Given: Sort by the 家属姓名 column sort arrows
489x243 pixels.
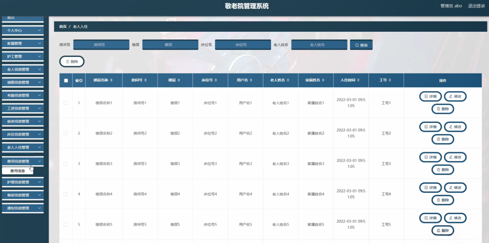Looking at the screenshot, I should point(323,80).
